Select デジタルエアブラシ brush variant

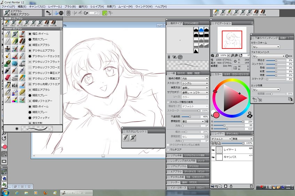pyautogui.click(x=43, y=50)
